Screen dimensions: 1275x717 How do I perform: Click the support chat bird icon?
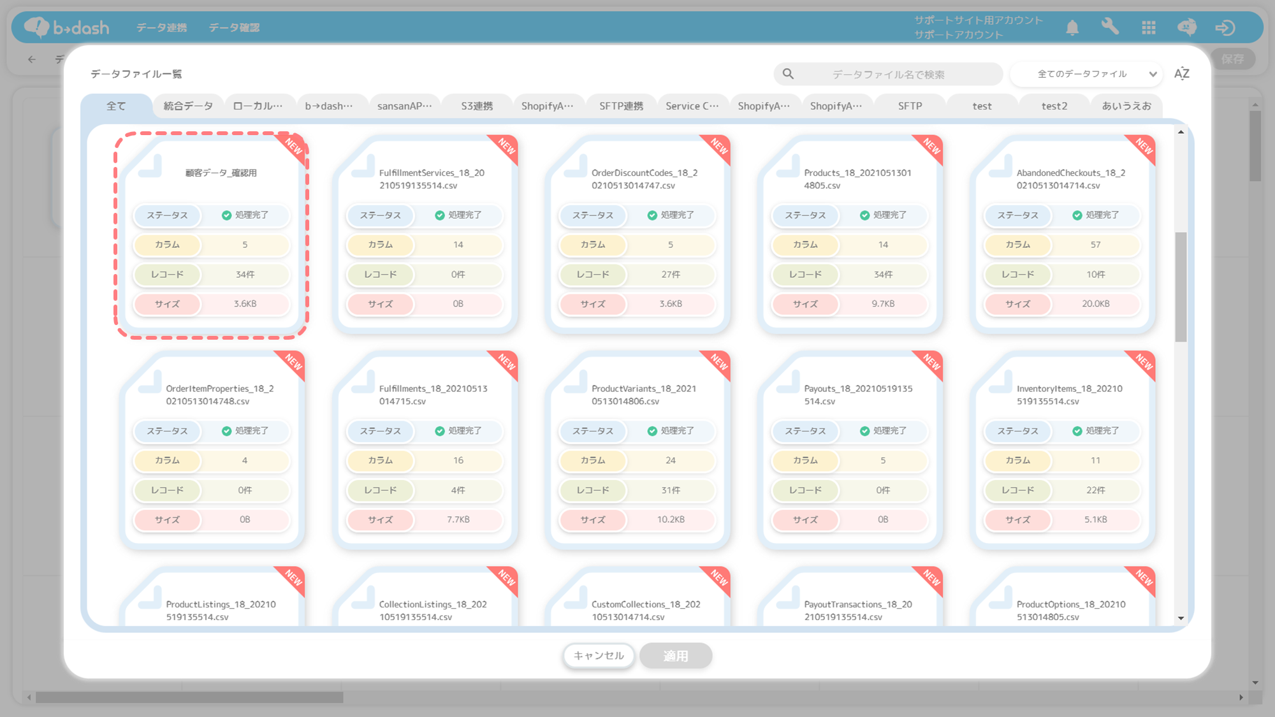1186,27
